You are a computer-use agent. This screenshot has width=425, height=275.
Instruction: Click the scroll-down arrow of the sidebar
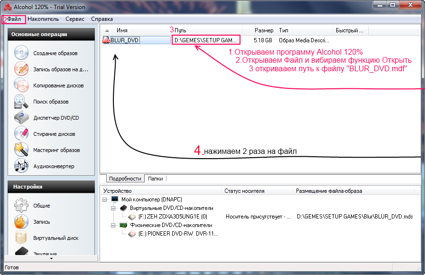pos(51,258)
